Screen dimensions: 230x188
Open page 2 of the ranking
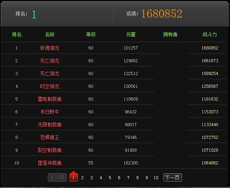coord(82,178)
